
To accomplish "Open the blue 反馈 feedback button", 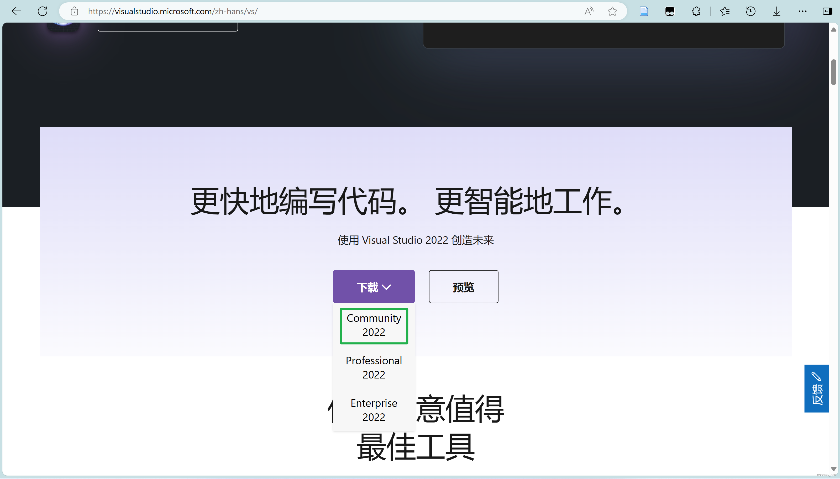I will pos(817,388).
